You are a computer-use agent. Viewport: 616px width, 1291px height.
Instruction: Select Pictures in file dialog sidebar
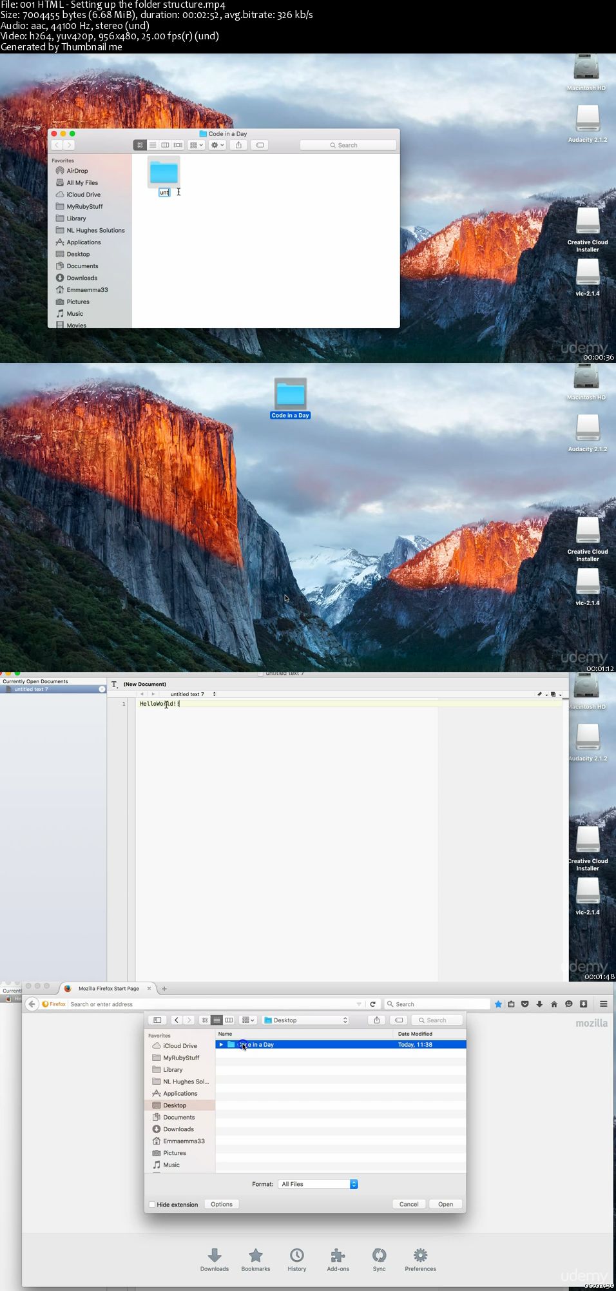(x=174, y=1153)
